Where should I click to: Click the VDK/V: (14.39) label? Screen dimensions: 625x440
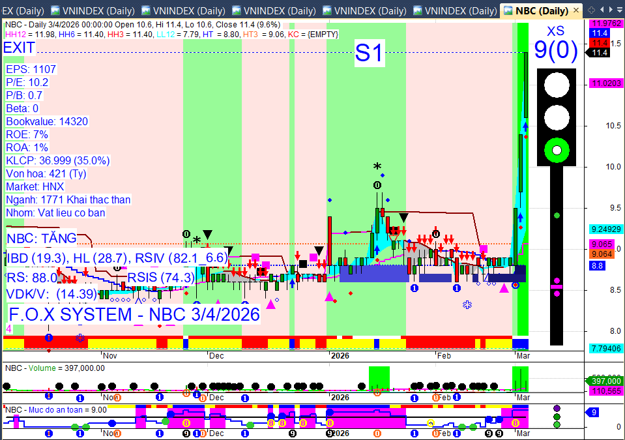52,294
